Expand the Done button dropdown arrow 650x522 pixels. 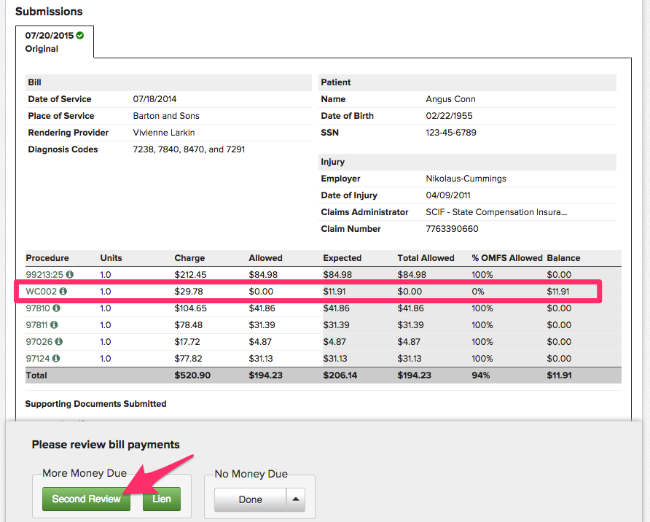(296, 499)
